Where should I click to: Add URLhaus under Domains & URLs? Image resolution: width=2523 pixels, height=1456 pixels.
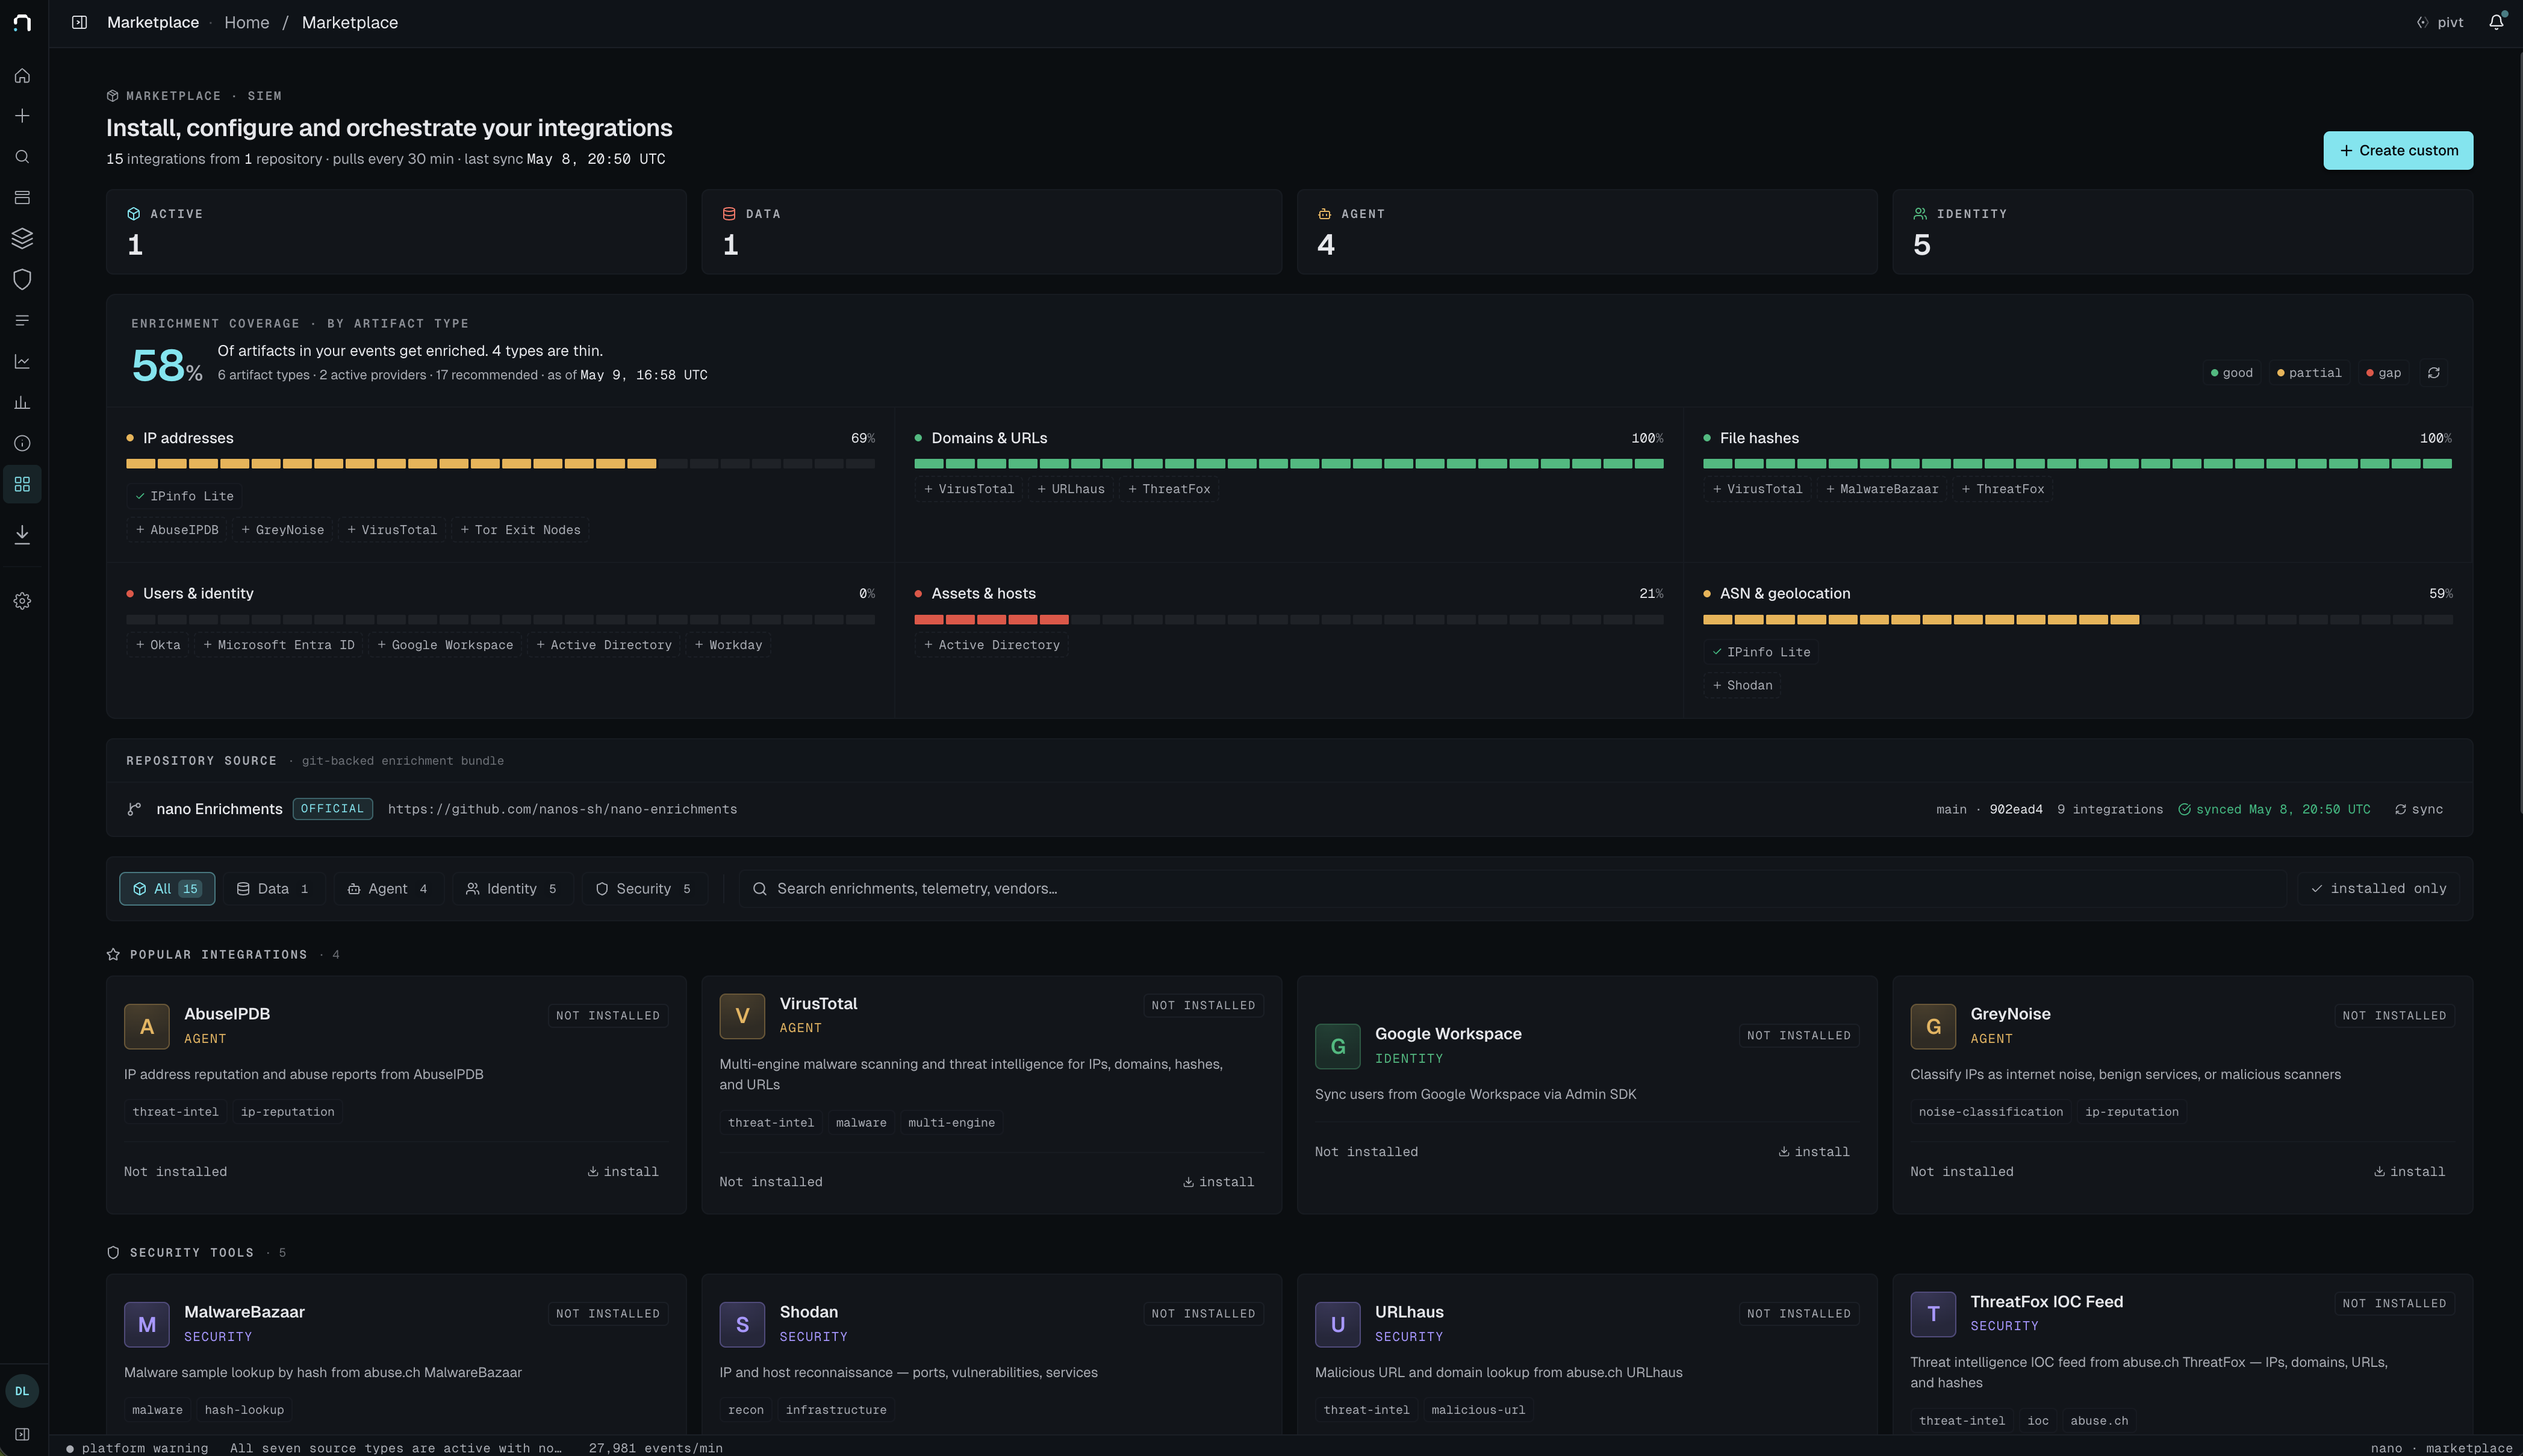pos(1071,489)
